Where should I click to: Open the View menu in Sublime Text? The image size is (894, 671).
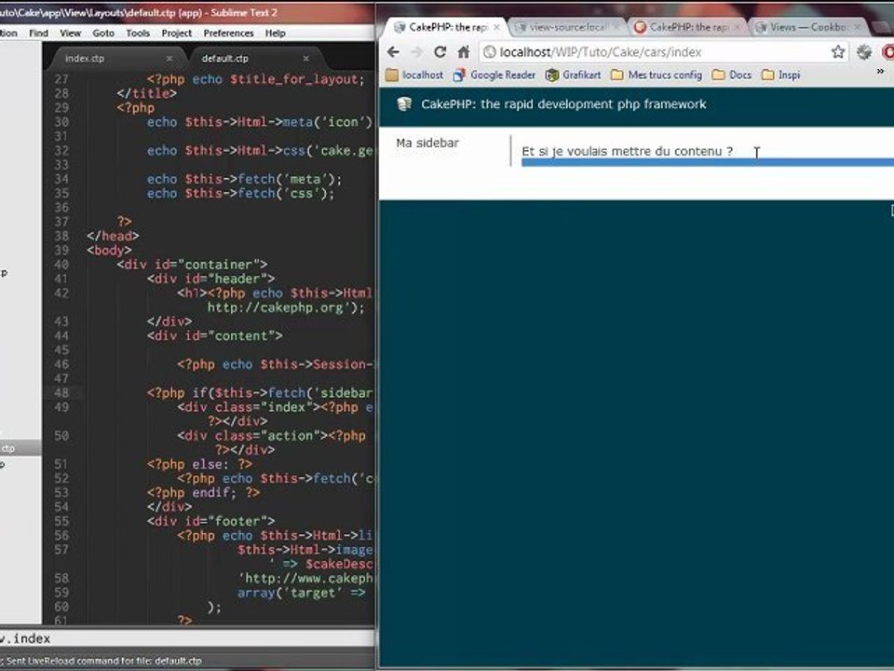coord(70,34)
